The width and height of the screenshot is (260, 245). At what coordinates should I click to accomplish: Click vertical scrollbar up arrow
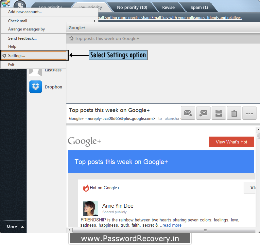[x=258, y=130]
